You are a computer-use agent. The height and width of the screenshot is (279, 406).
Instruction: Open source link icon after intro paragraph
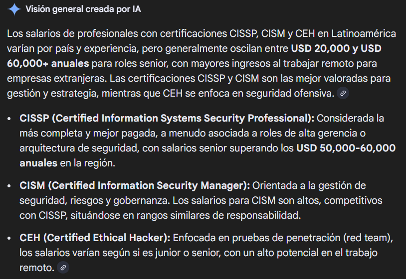(x=343, y=93)
